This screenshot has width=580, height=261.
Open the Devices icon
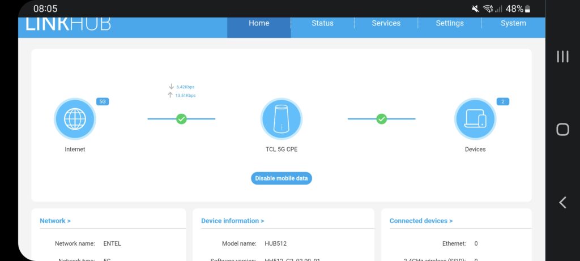[x=475, y=119]
